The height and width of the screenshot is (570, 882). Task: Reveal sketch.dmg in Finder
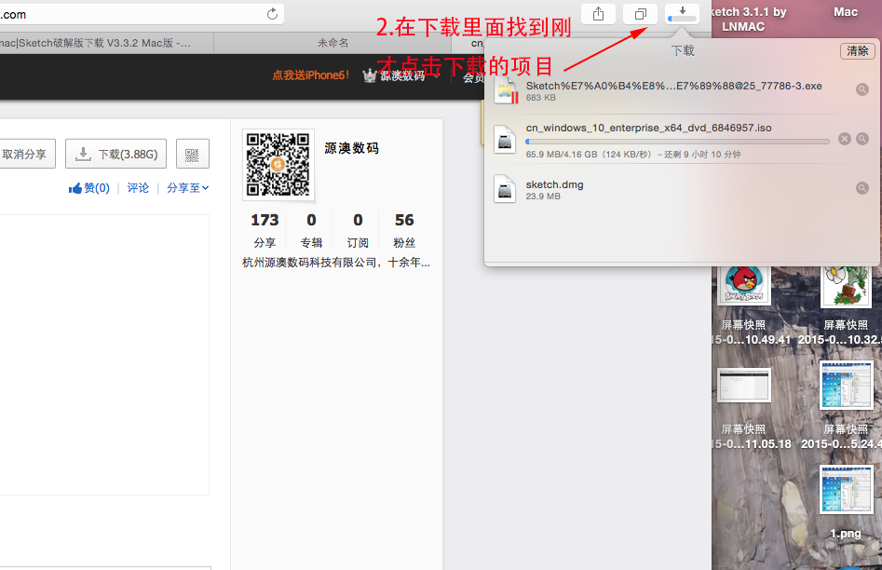(862, 188)
